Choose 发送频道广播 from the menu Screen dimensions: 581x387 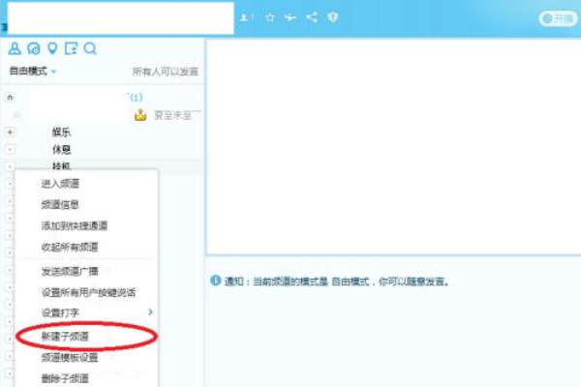[70, 272]
